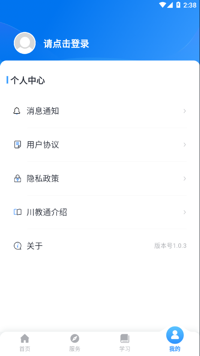Switch to the 服务 compass tab
Image resolution: width=200 pixels, height=356 pixels.
pos(75,342)
